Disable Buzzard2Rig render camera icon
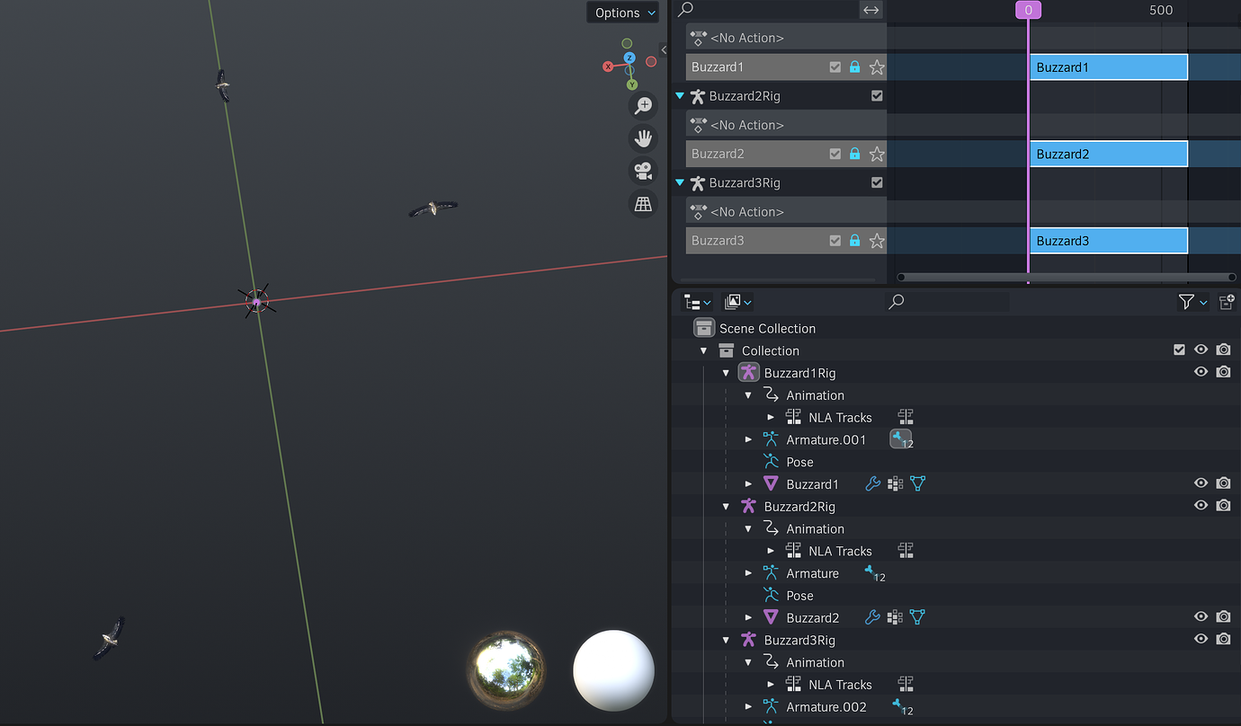The height and width of the screenshot is (726, 1241). (1223, 506)
